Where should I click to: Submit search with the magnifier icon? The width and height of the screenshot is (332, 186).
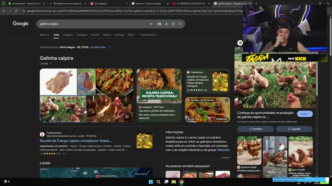pos(180,24)
